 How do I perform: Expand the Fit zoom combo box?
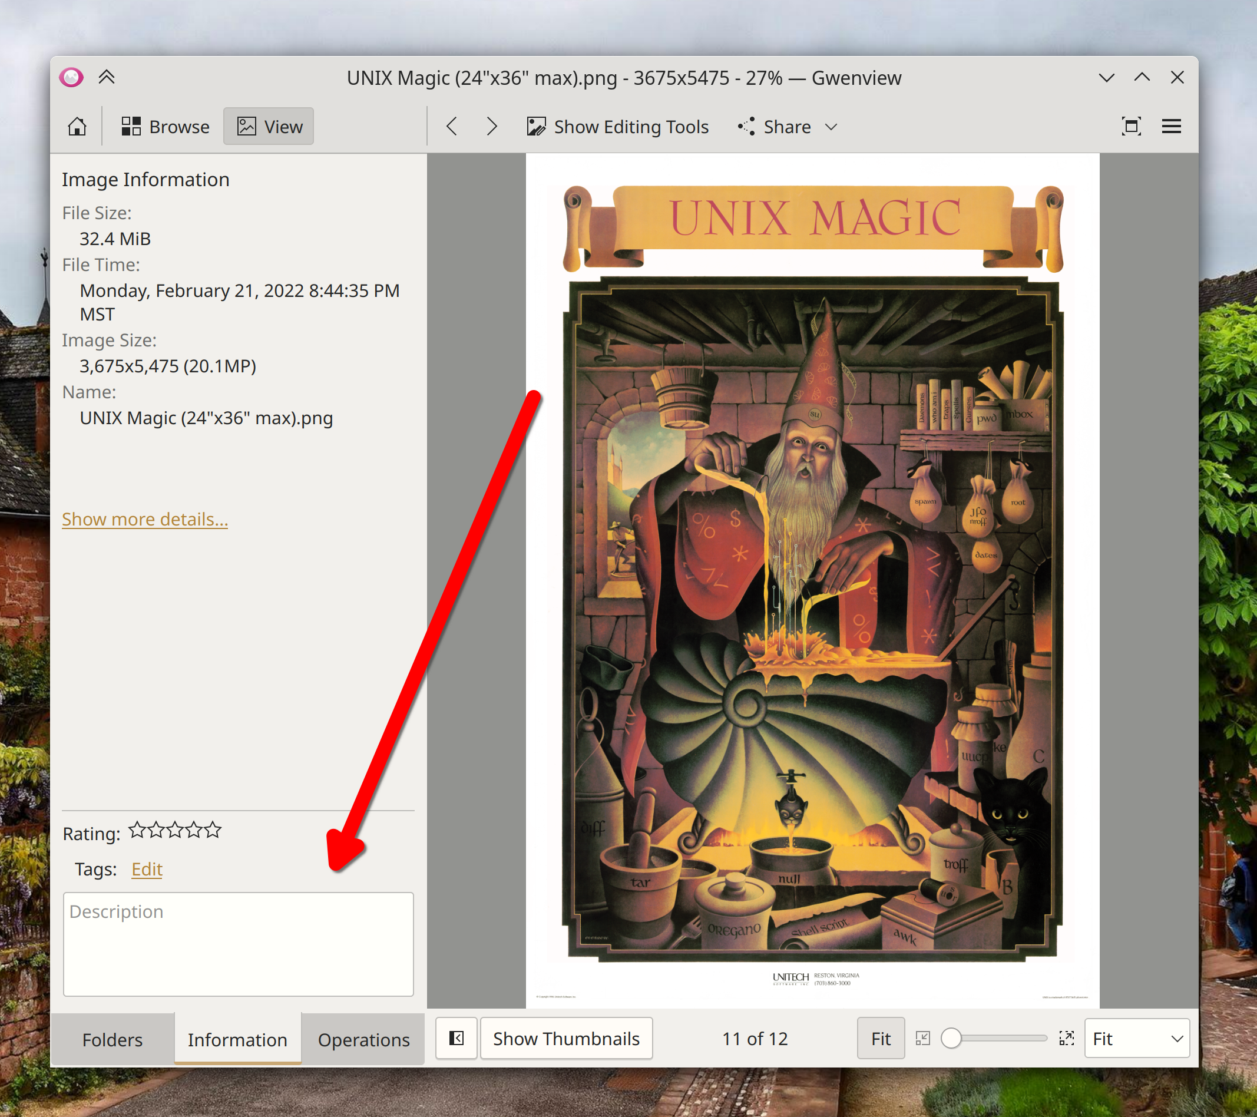click(x=1136, y=1038)
